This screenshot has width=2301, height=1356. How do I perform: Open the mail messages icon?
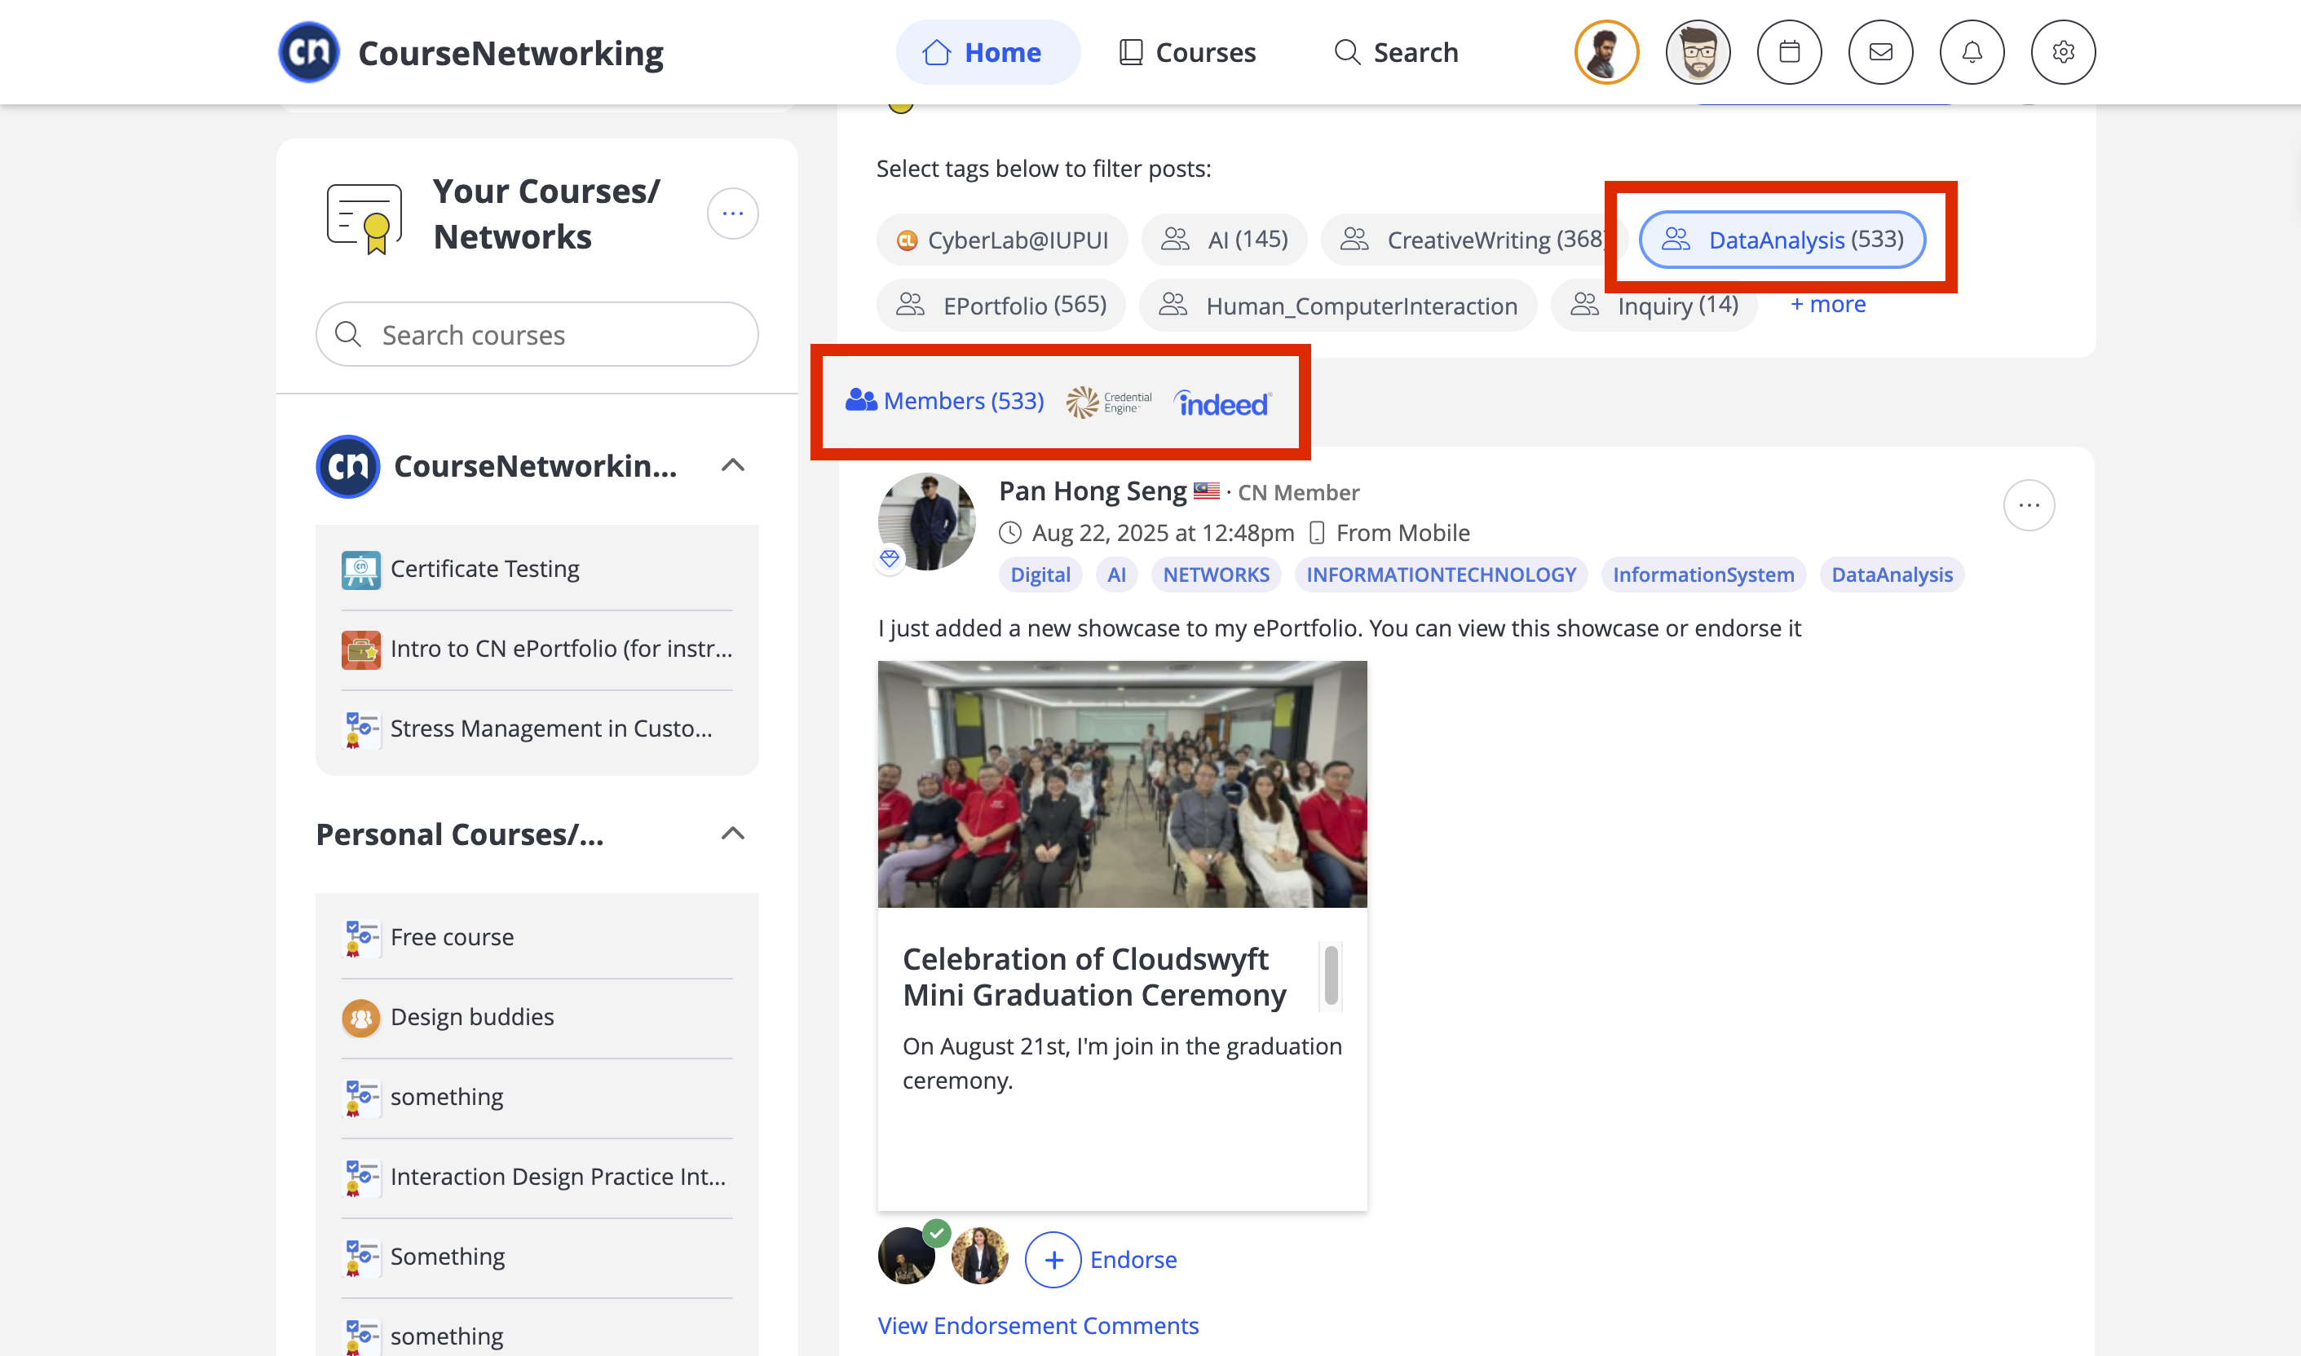(1880, 52)
